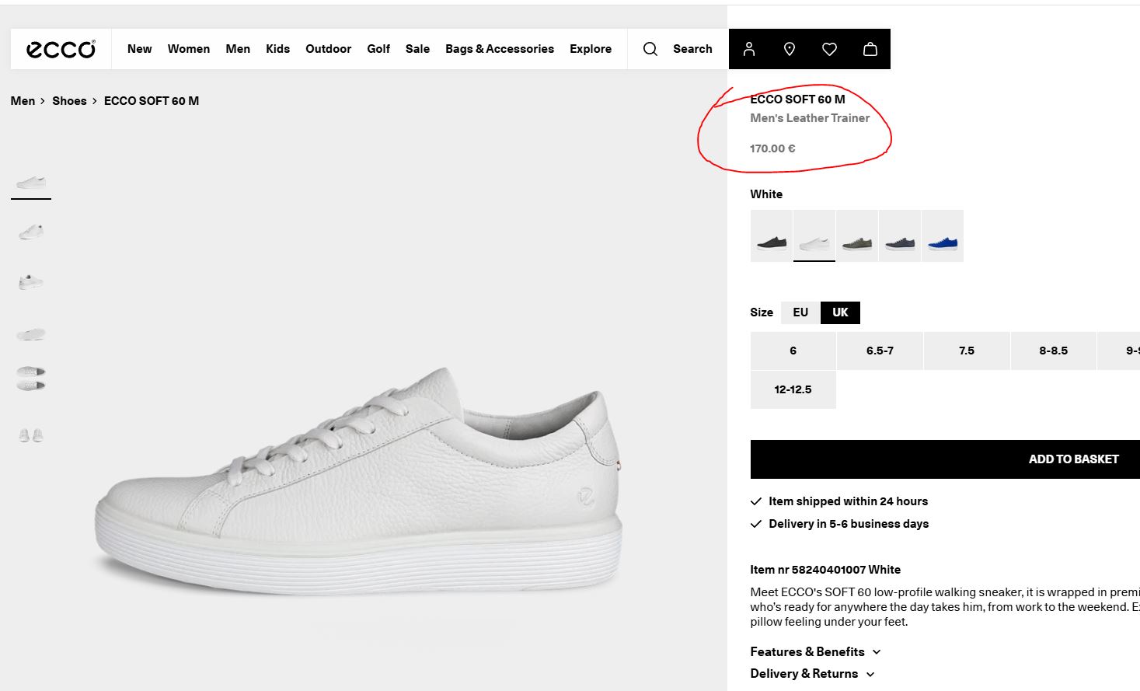This screenshot has width=1140, height=691.
Task: Open the store locator pin icon
Action: [x=790, y=49]
